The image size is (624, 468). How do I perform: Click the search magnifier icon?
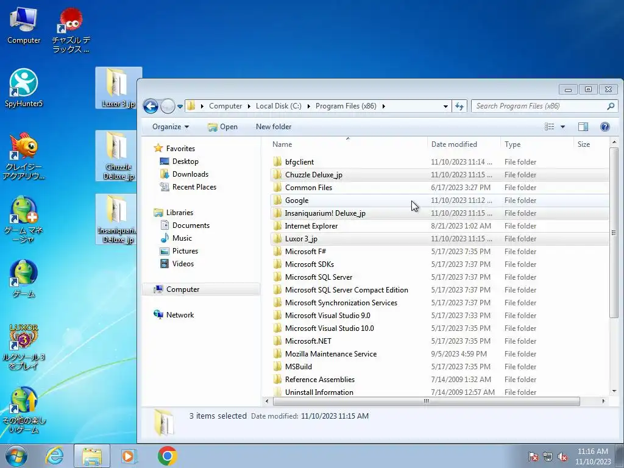point(611,106)
